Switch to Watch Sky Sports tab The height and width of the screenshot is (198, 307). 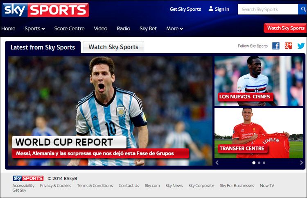pos(113,47)
